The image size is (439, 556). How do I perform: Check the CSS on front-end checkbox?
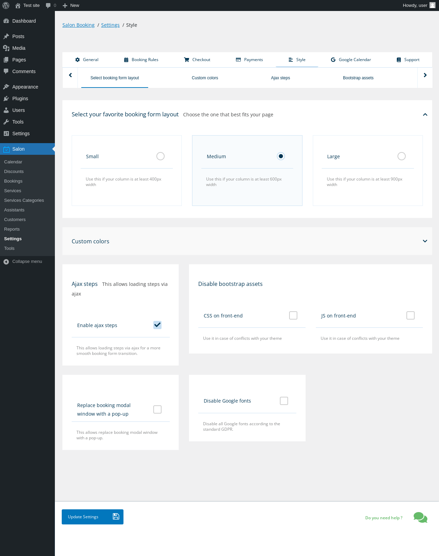293,315
